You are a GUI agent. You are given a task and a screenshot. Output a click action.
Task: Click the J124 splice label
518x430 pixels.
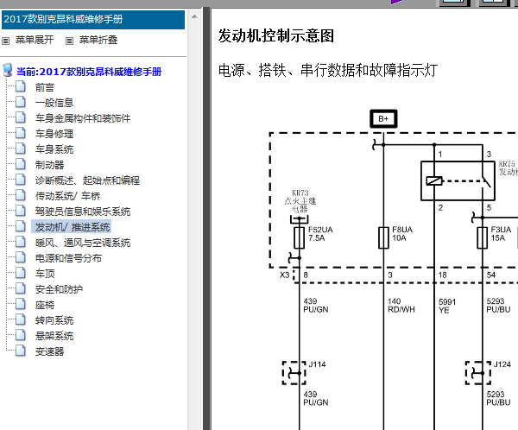[x=502, y=364]
